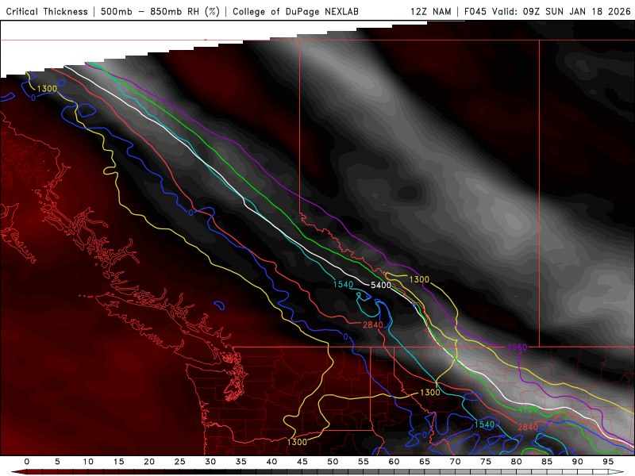
Task: Click the "12Z NAM" model run text
Action: click(x=431, y=12)
